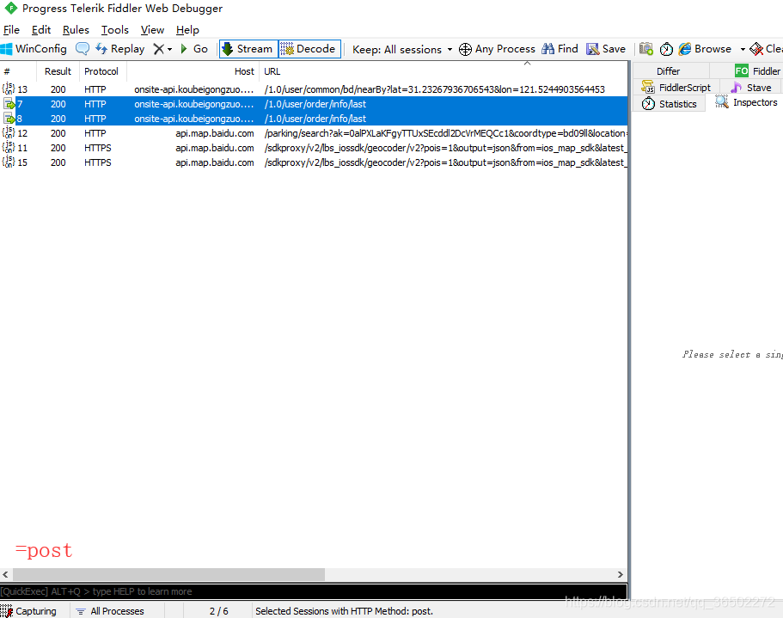Toggle the Stream mode button
Viewport: 783px width, 618px height.
point(248,49)
